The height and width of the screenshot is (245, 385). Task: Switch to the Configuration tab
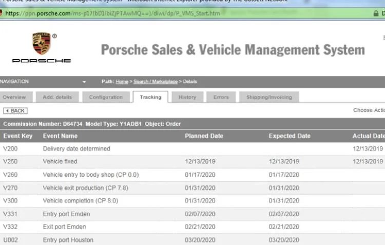point(106,97)
